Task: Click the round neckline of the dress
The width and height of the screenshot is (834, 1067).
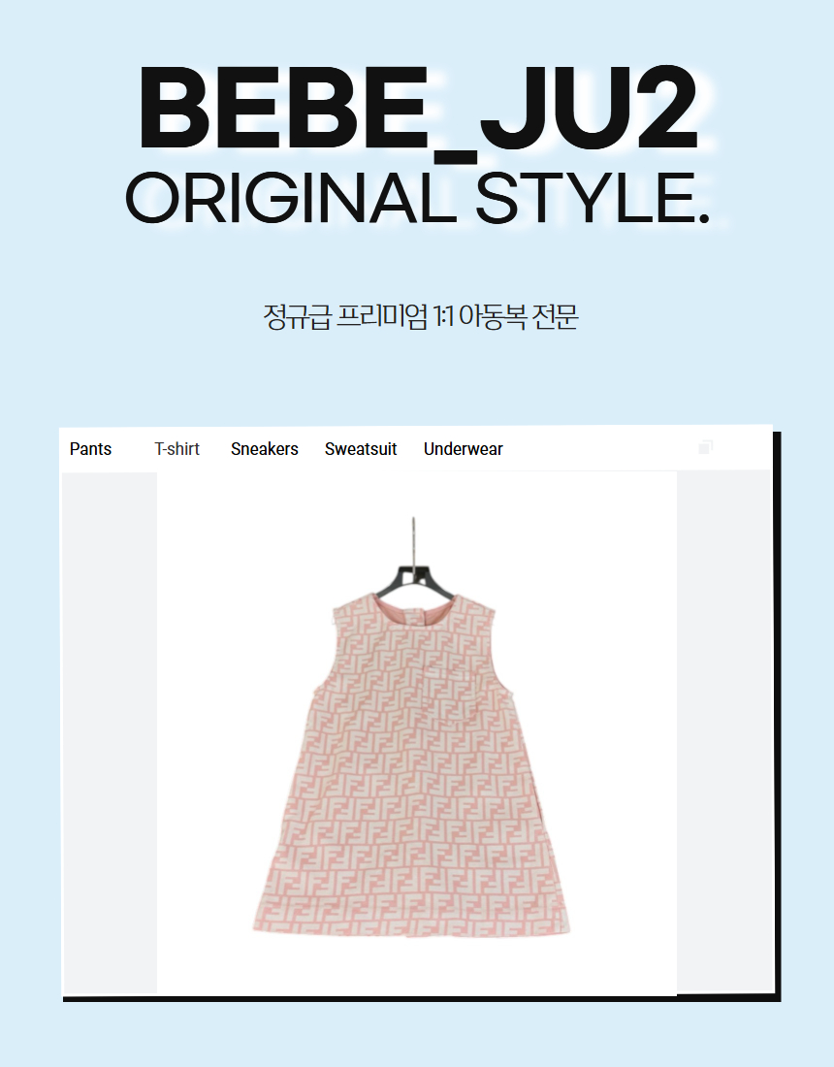Action: pyautogui.click(x=415, y=603)
